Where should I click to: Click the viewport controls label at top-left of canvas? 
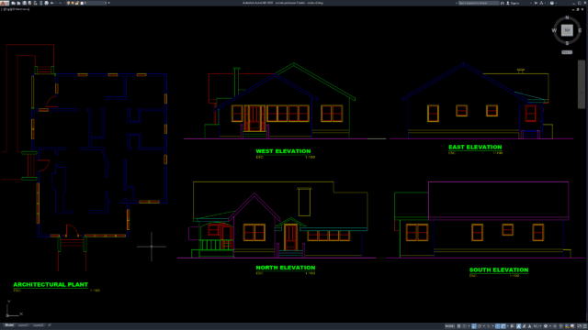click(x=16, y=9)
